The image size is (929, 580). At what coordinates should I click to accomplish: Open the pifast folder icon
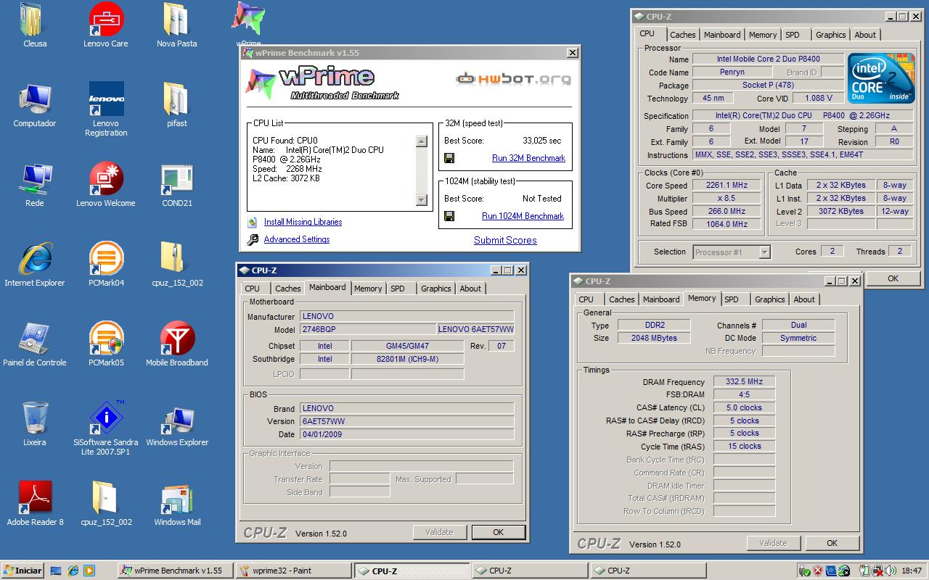(176, 100)
